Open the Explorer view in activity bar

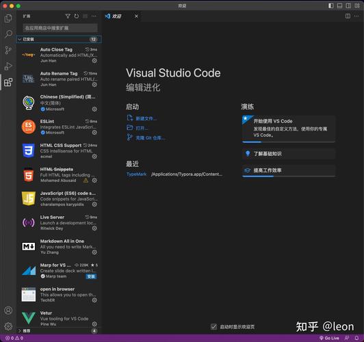click(x=8, y=18)
